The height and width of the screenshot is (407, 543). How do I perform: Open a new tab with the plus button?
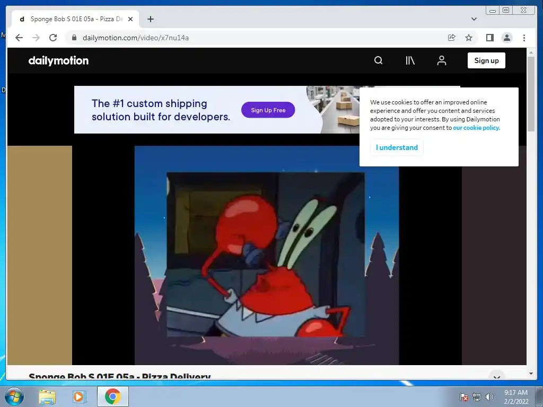tap(150, 19)
